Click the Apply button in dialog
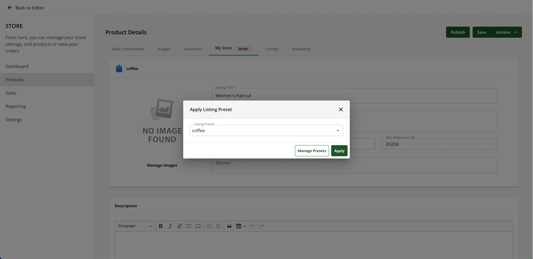 pyautogui.click(x=339, y=151)
